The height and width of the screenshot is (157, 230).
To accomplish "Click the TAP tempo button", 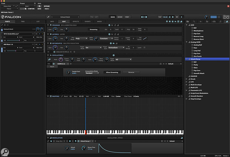I will 160,17.
